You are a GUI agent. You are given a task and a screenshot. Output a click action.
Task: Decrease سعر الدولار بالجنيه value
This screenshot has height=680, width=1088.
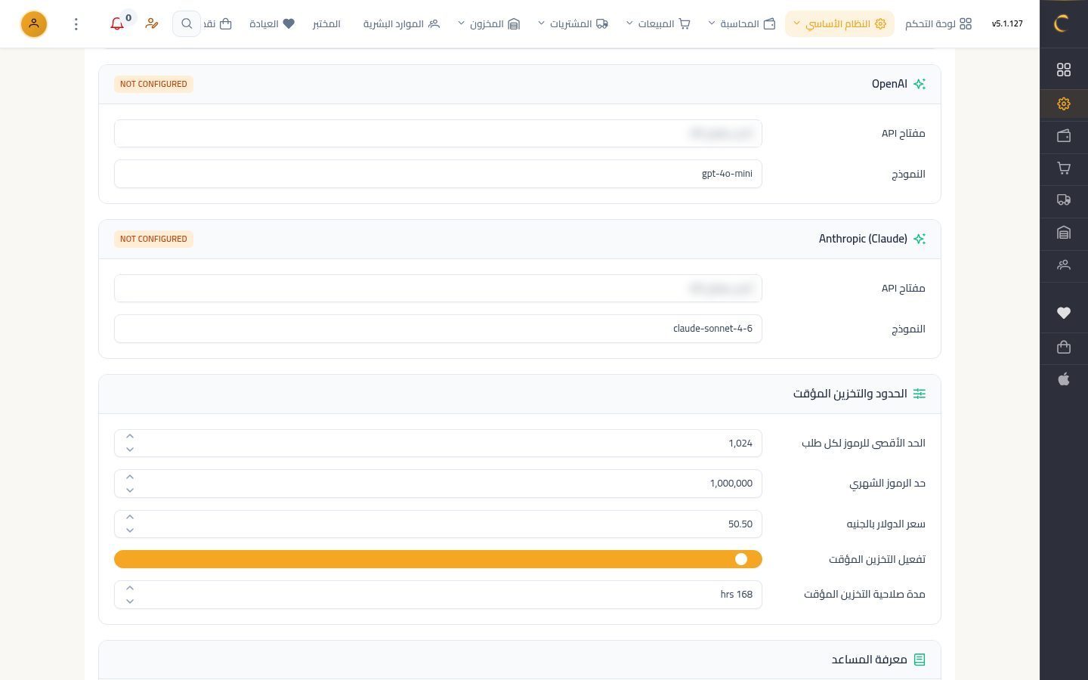click(130, 530)
